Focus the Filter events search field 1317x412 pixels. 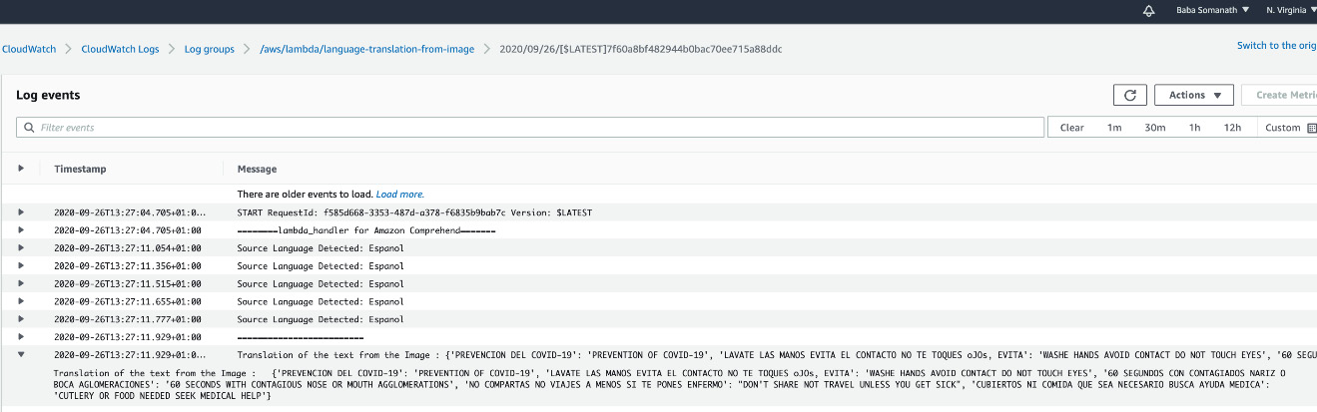(529, 128)
